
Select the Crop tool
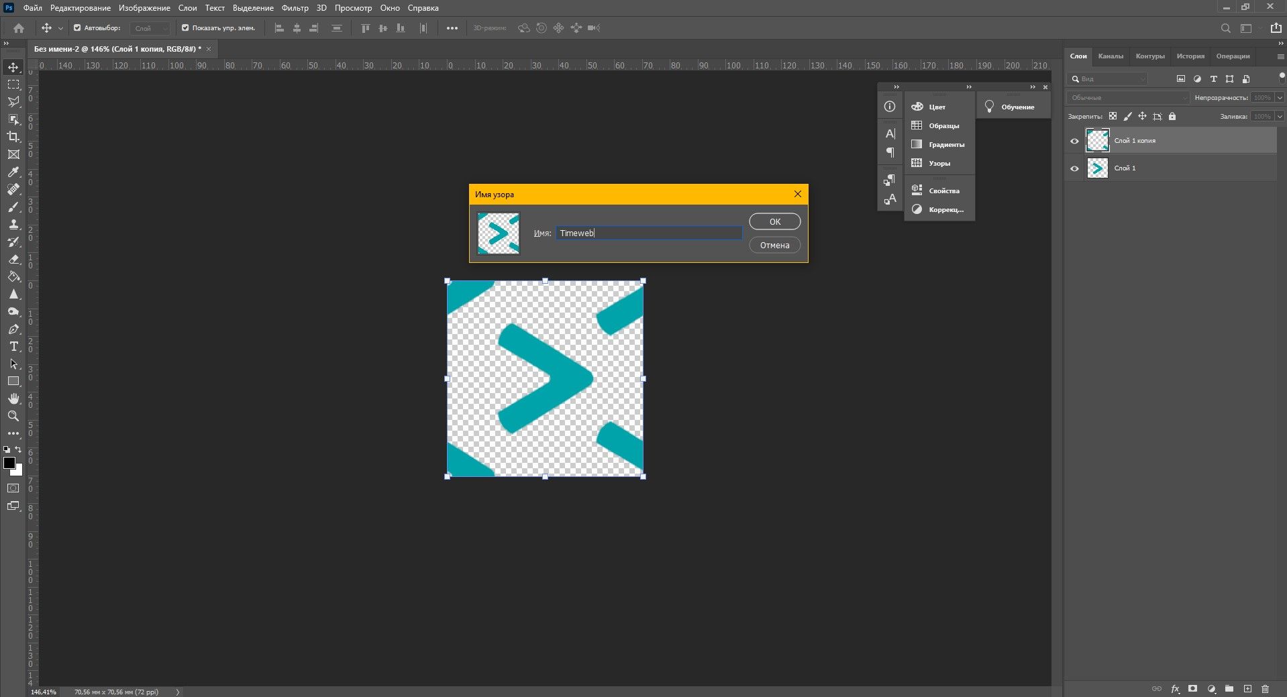point(13,137)
